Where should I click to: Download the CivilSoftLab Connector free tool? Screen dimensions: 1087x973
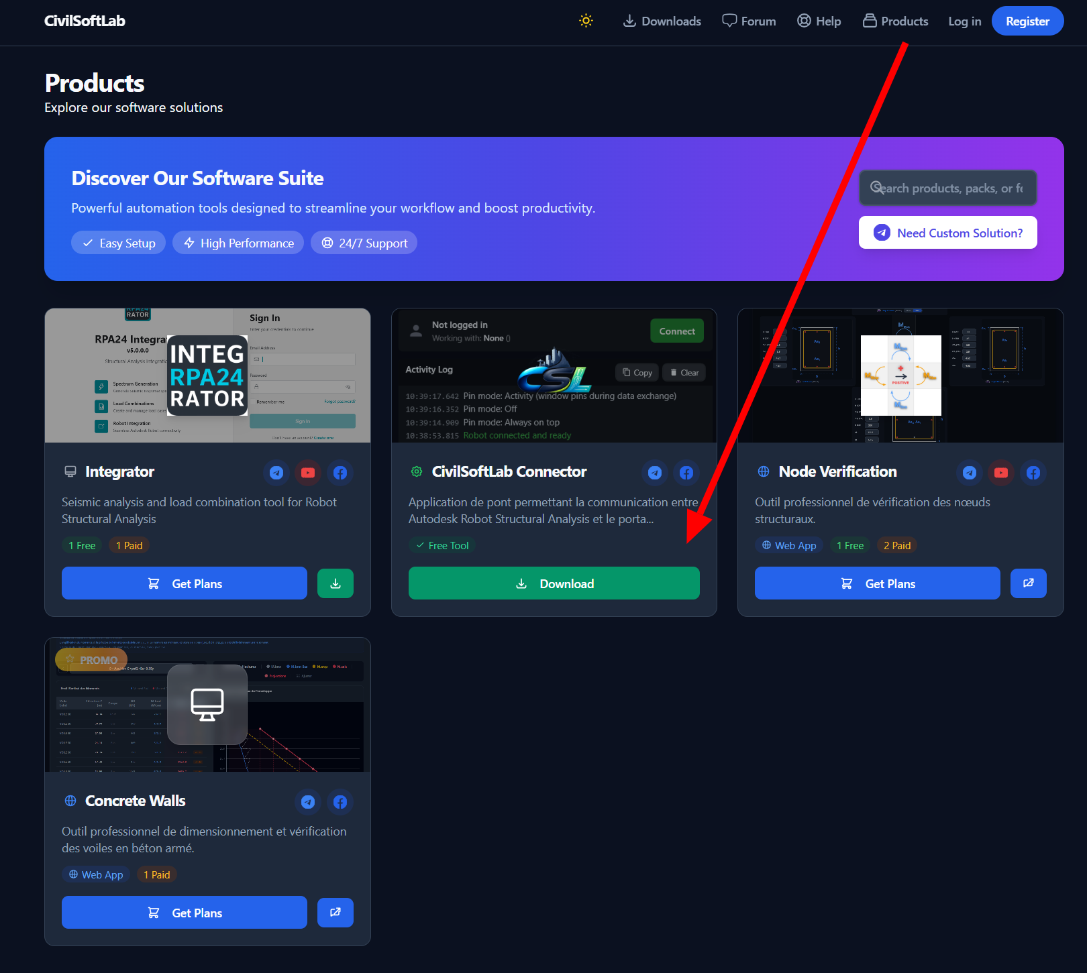(554, 583)
